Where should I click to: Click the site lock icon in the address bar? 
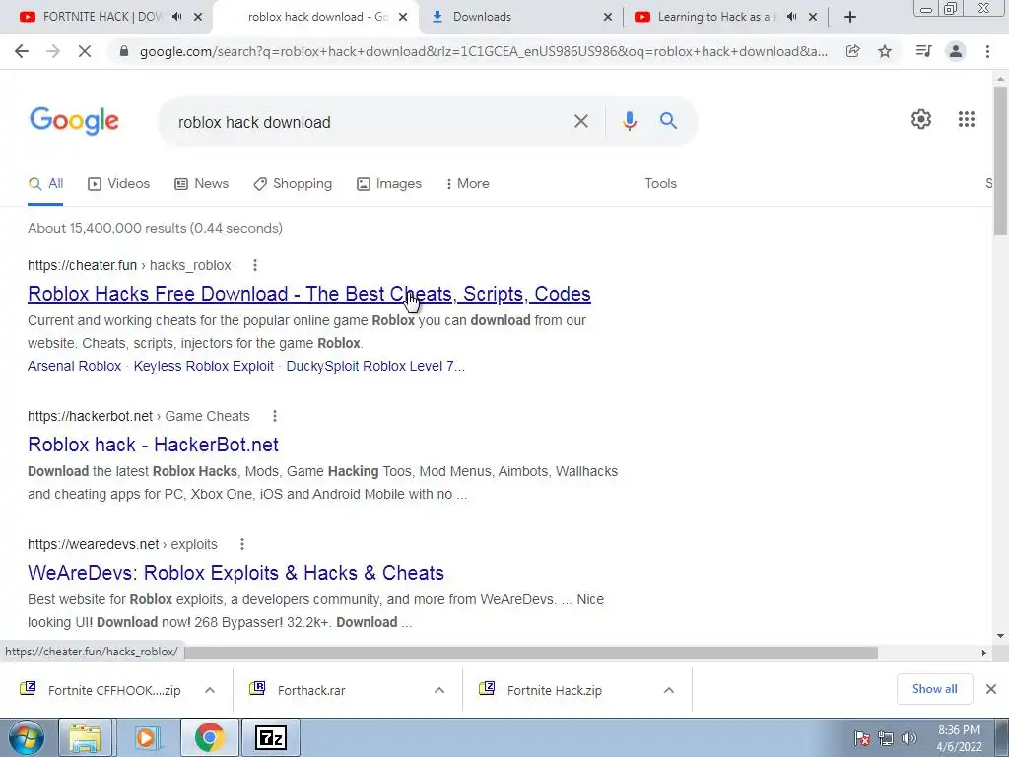124,51
